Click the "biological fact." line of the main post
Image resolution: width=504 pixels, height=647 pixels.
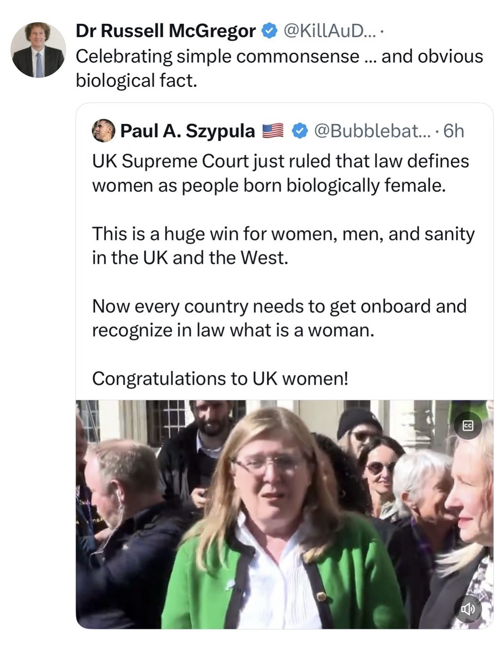136,81
